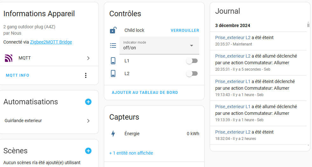Add a new scene with plus icon

coord(88,151)
